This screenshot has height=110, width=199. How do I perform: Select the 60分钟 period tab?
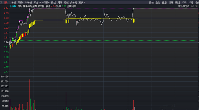[x=46, y=3]
